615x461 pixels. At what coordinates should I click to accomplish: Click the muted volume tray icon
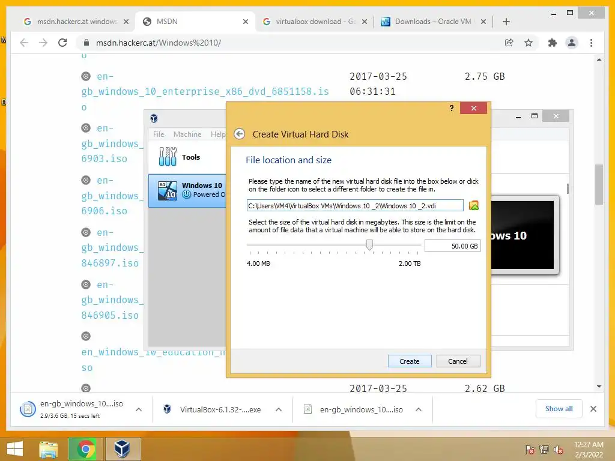coord(559,449)
